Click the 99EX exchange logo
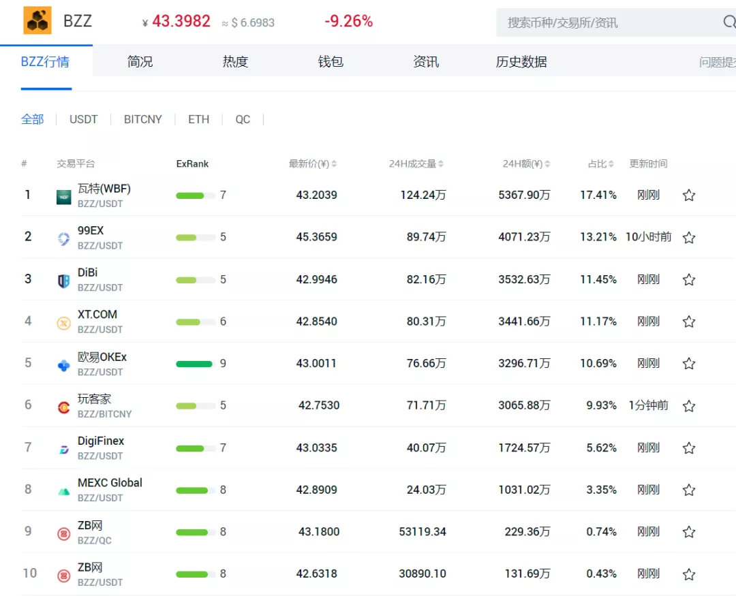 [64, 239]
